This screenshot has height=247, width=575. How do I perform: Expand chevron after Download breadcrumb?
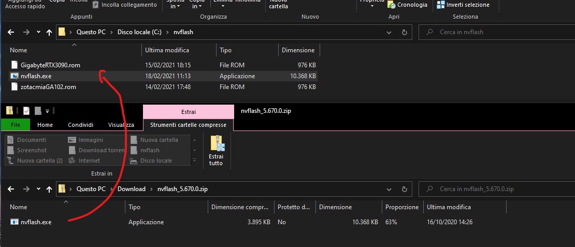tap(151, 190)
